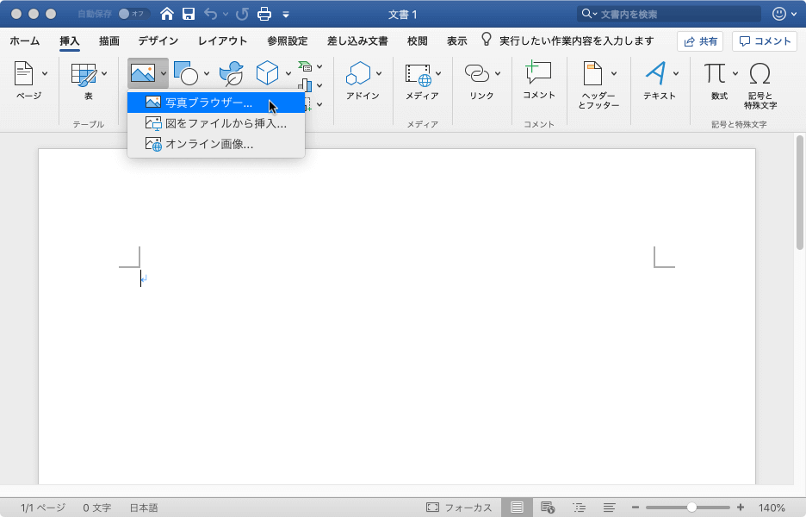The height and width of the screenshot is (517, 806).
Task: Expand the アドイン dropdown arrow
Action: (x=379, y=73)
